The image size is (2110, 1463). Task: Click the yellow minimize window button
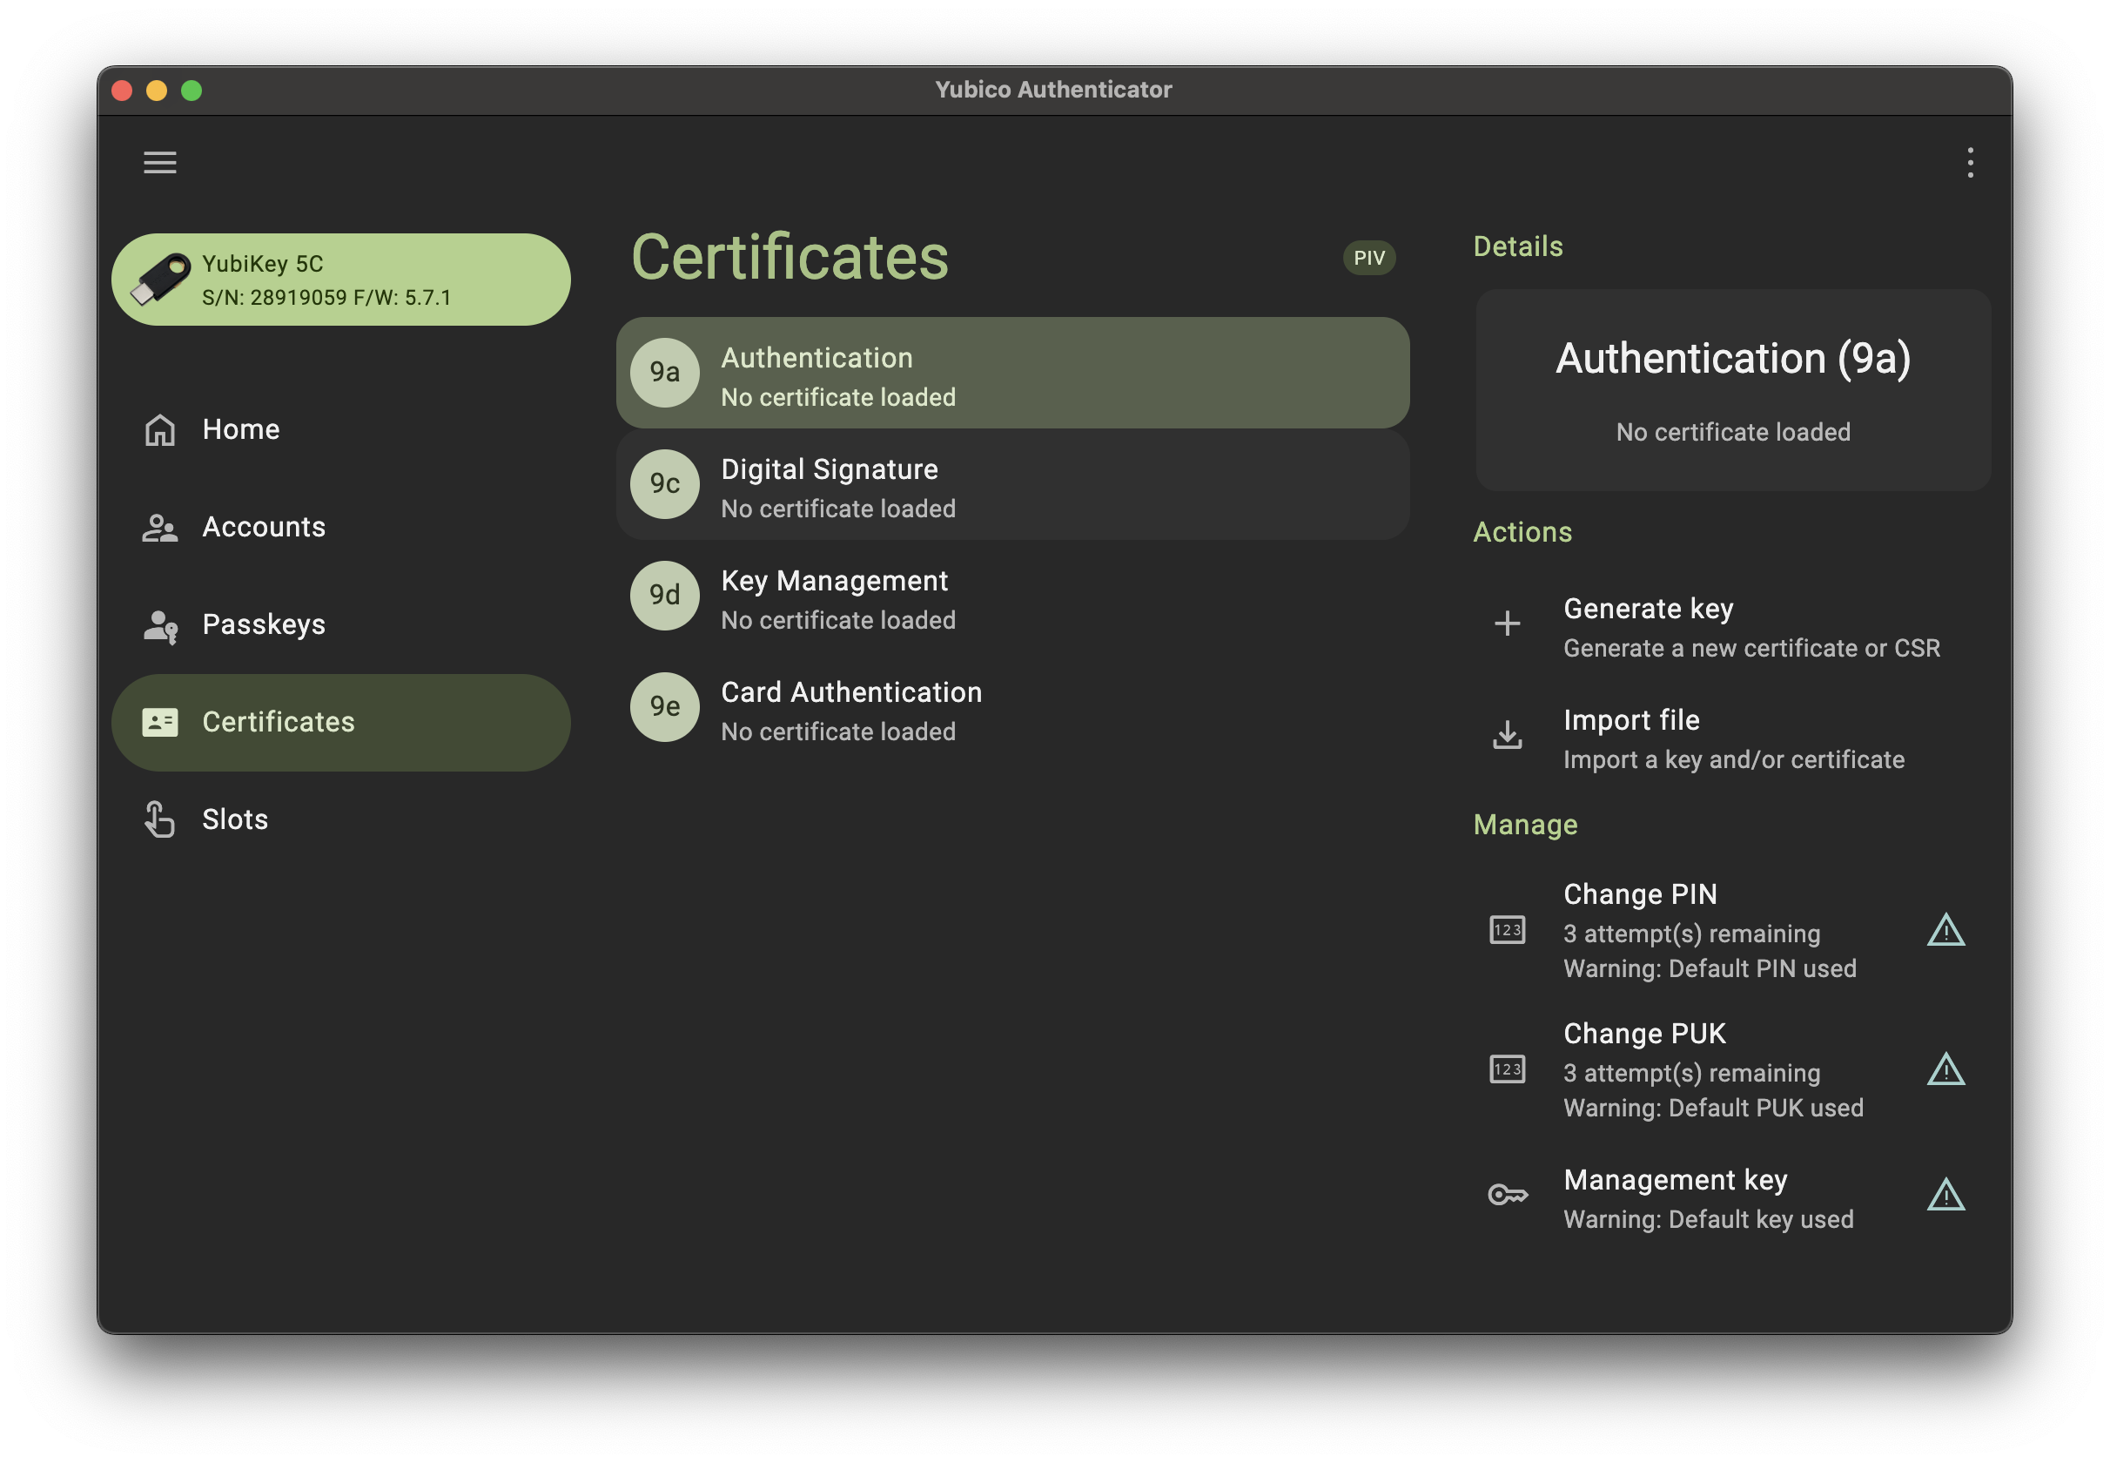click(157, 91)
